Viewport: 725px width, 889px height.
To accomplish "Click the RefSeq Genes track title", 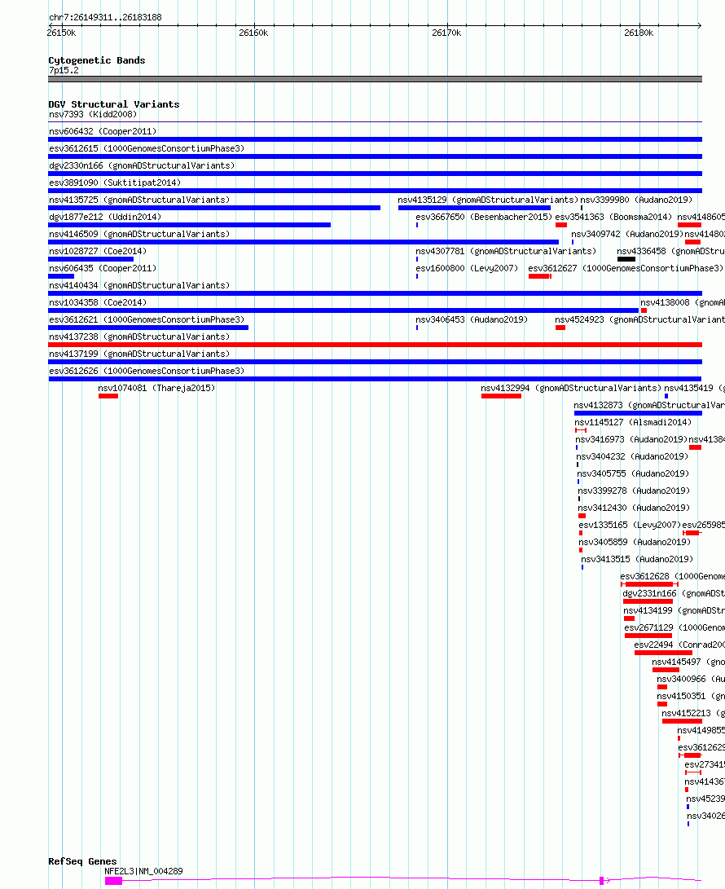I will 83,861.
